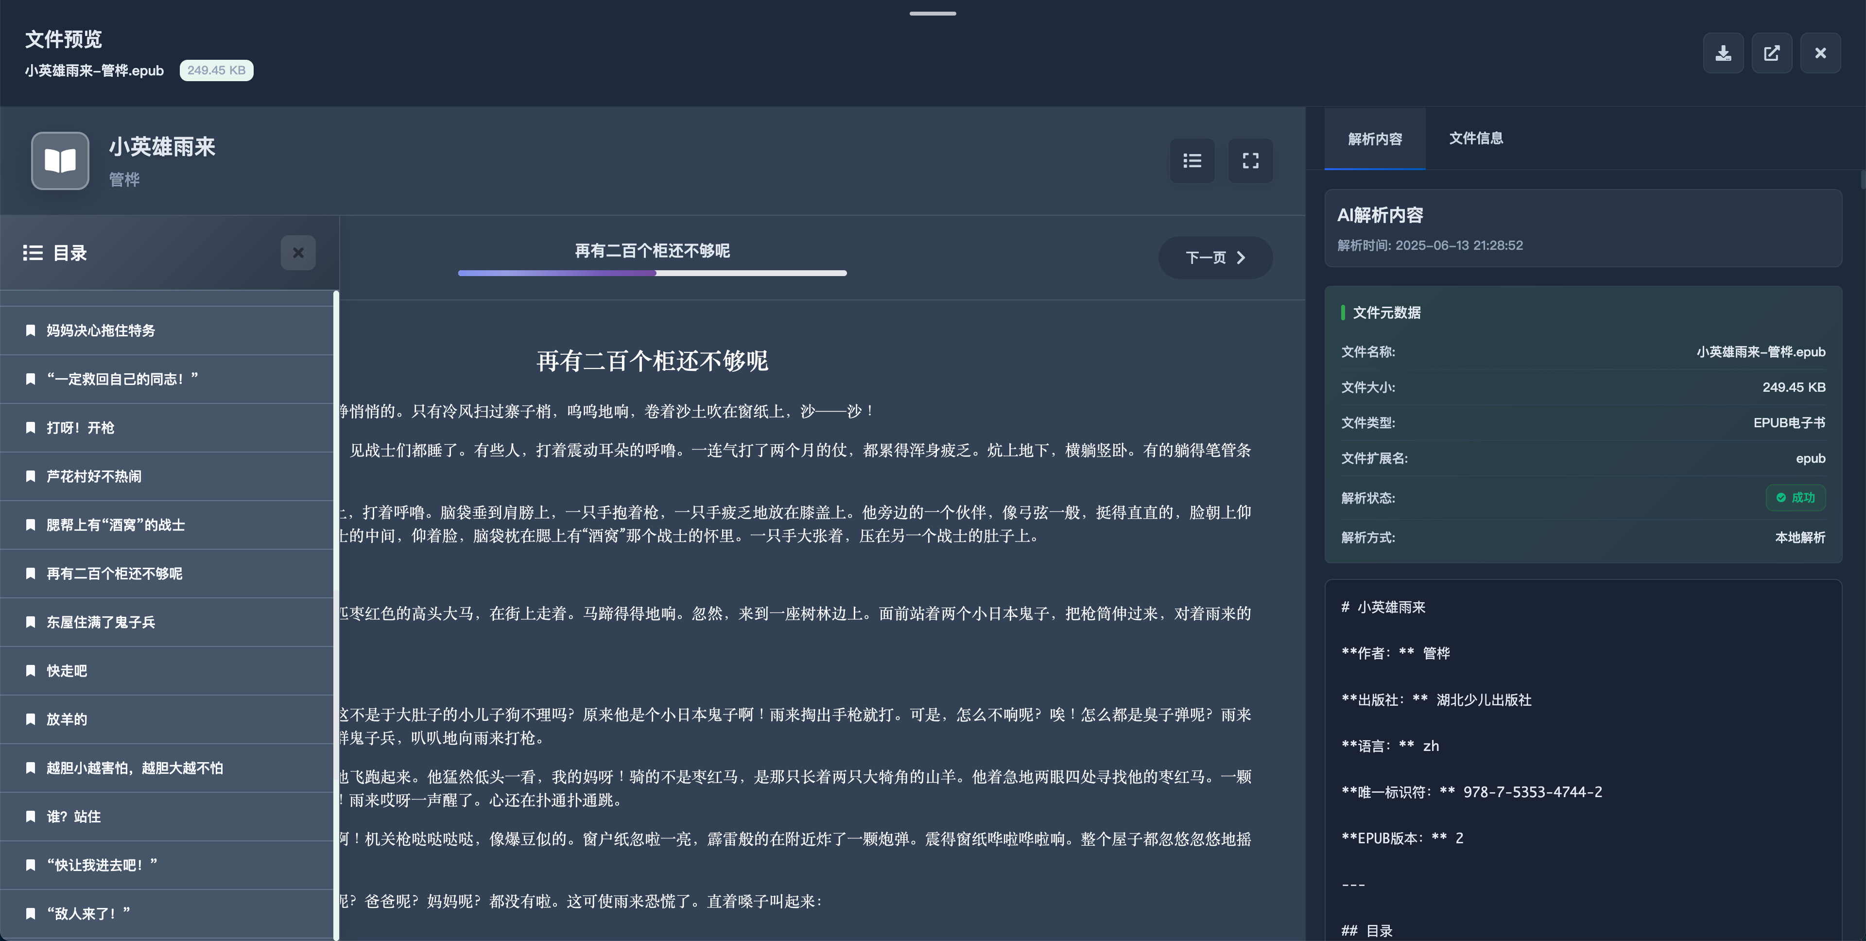This screenshot has height=941, width=1866.
Task: Click the header filename 小英雄雨来-管桦.epub
Action: pos(94,70)
